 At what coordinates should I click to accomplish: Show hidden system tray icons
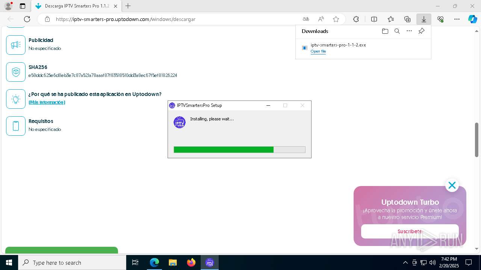click(405, 262)
